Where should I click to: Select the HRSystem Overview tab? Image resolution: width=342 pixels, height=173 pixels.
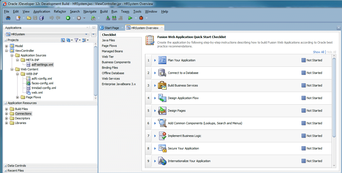click(145, 28)
